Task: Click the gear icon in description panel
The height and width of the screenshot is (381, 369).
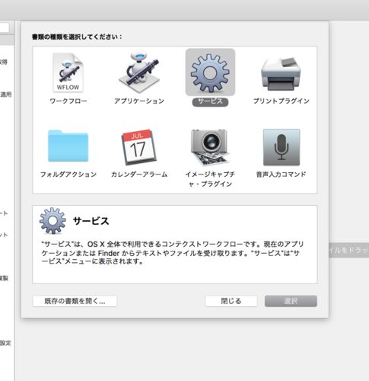Action: [52, 221]
